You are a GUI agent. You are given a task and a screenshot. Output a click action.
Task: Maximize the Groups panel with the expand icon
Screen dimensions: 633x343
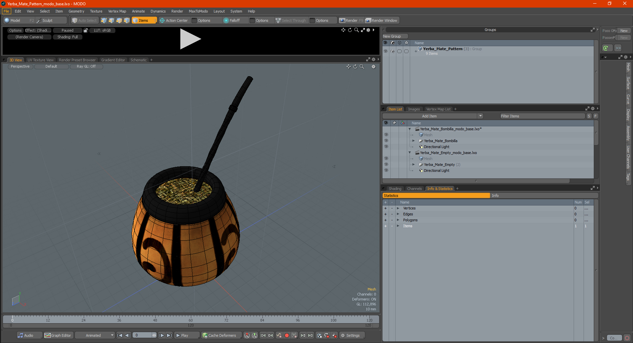(x=592, y=30)
